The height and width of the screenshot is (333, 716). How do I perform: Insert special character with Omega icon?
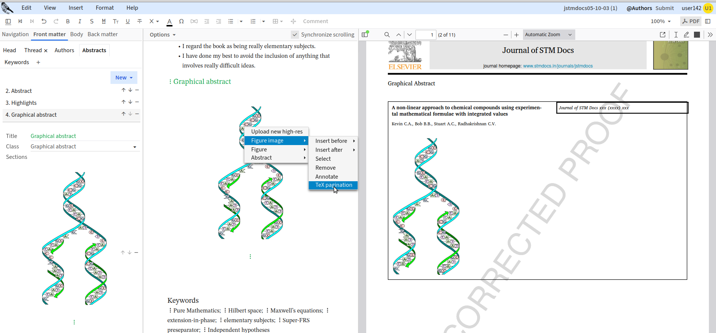click(181, 21)
